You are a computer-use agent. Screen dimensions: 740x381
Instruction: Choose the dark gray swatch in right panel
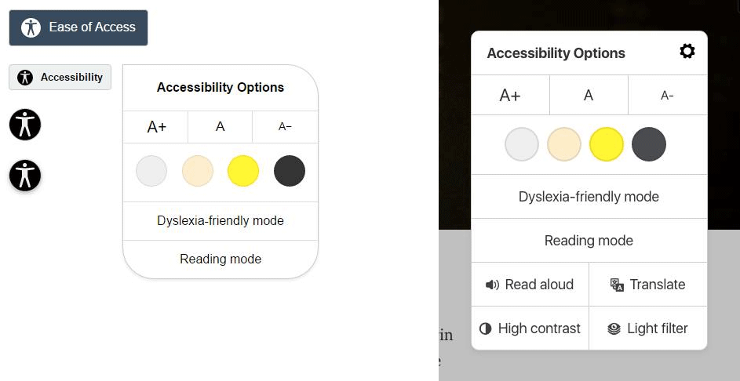coord(649,144)
